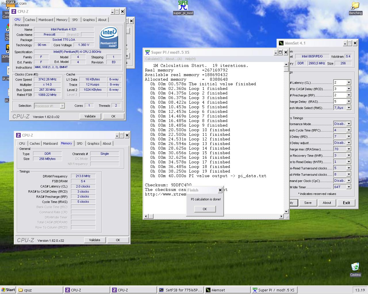Click the Super PI title bar icon
Screen dimensions: 368x294
[147, 52]
